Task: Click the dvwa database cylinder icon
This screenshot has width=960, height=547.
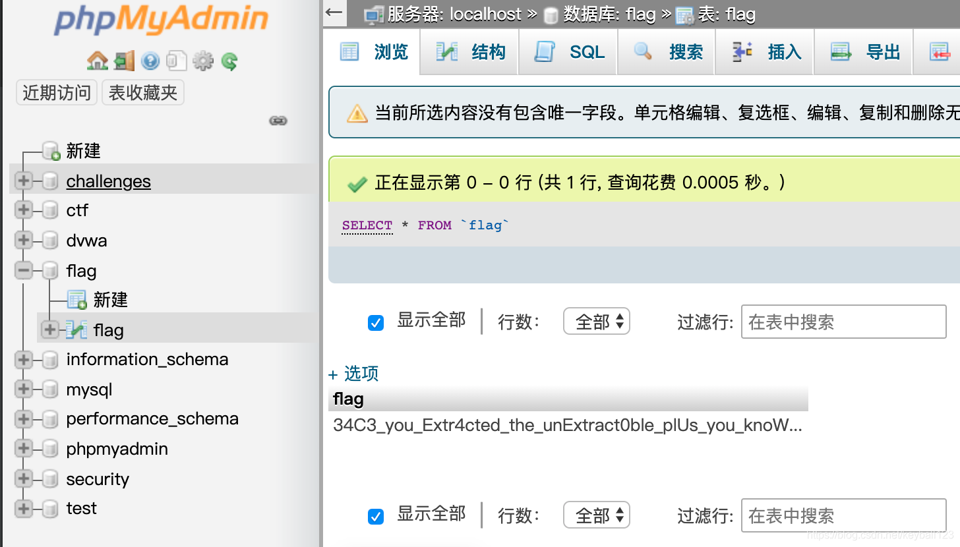Action: pyautogui.click(x=50, y=241)
